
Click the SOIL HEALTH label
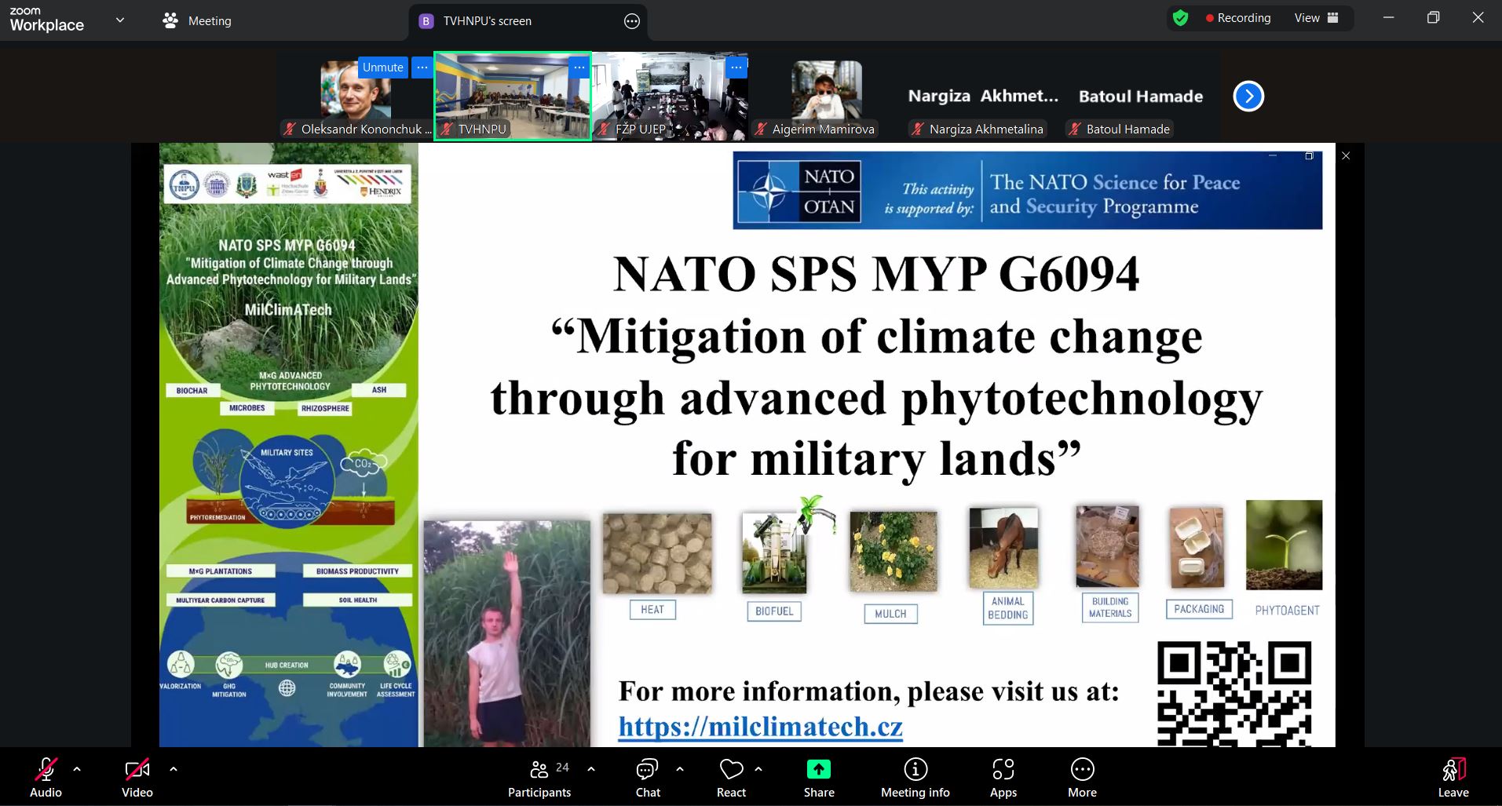[357, 600]
